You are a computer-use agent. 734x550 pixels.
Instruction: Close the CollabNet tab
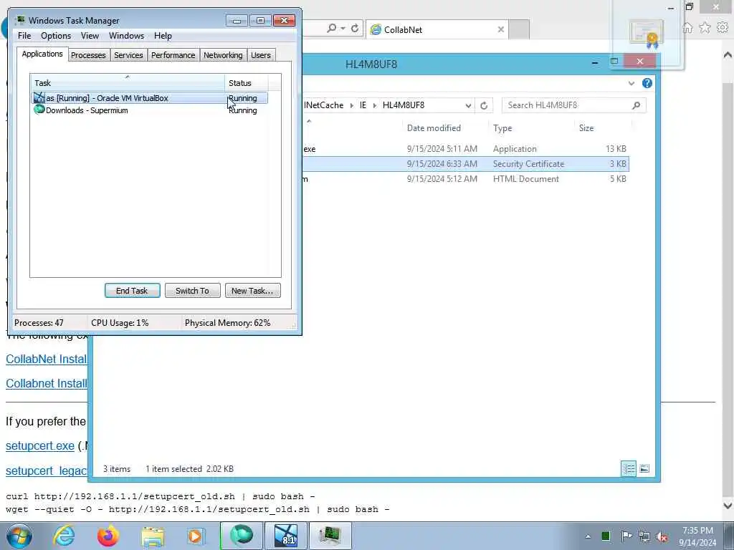[x=501, y=29]
